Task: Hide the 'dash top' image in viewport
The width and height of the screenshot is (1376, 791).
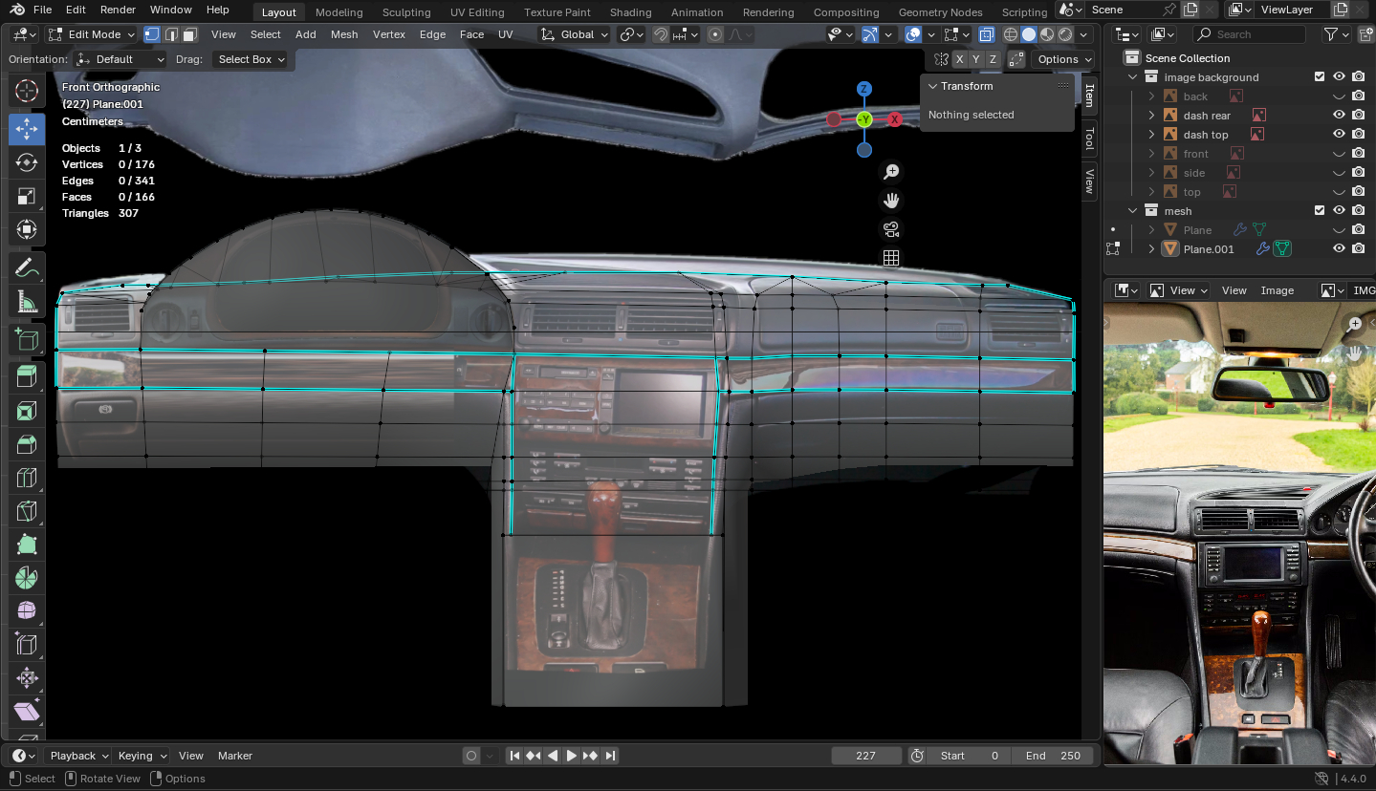Action: 1339,135
